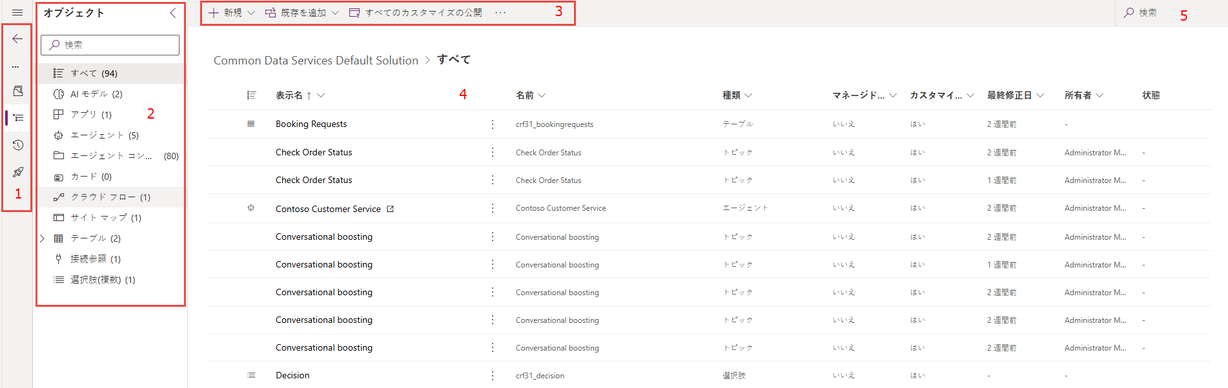Open the 名前 column header menu

coord(531,95)
